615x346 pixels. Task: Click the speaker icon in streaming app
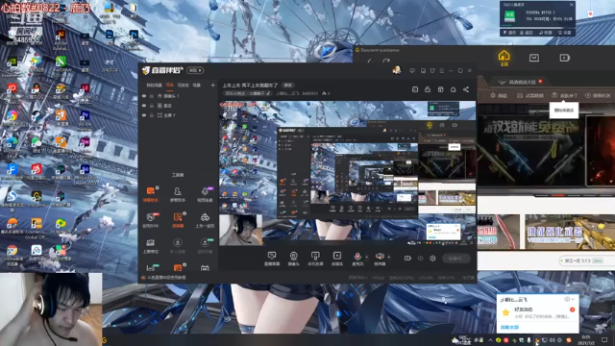pos(380,257)
